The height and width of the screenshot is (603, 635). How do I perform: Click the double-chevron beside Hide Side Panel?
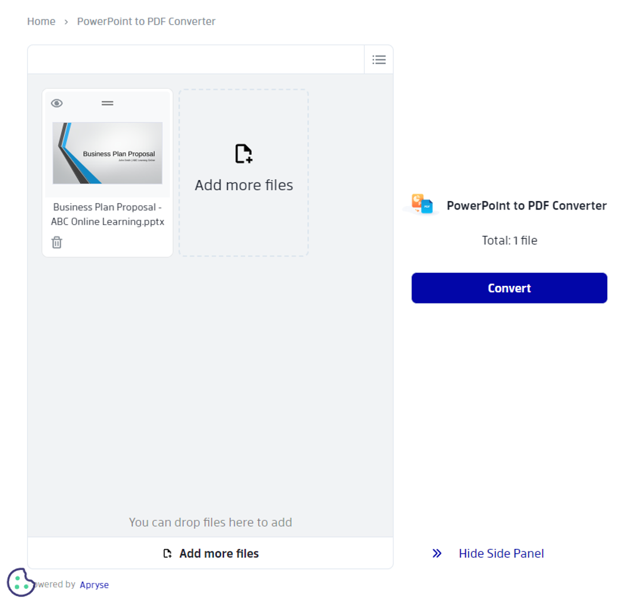coord(437,553)
